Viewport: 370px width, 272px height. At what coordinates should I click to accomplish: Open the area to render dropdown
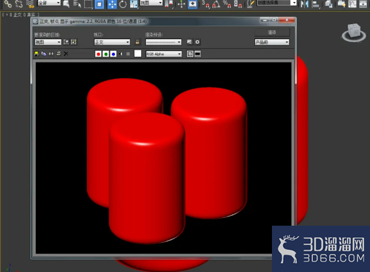click(48, 42)
